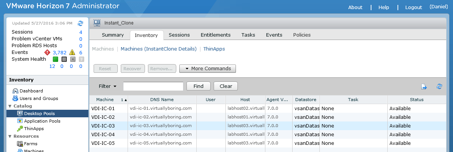Click the red Events error icon
This screenshot has width=453, height=152.
[47, 52]
